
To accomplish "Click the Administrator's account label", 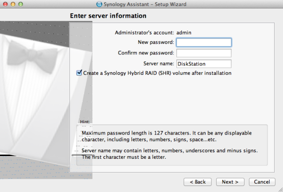I will coord(145,33).
